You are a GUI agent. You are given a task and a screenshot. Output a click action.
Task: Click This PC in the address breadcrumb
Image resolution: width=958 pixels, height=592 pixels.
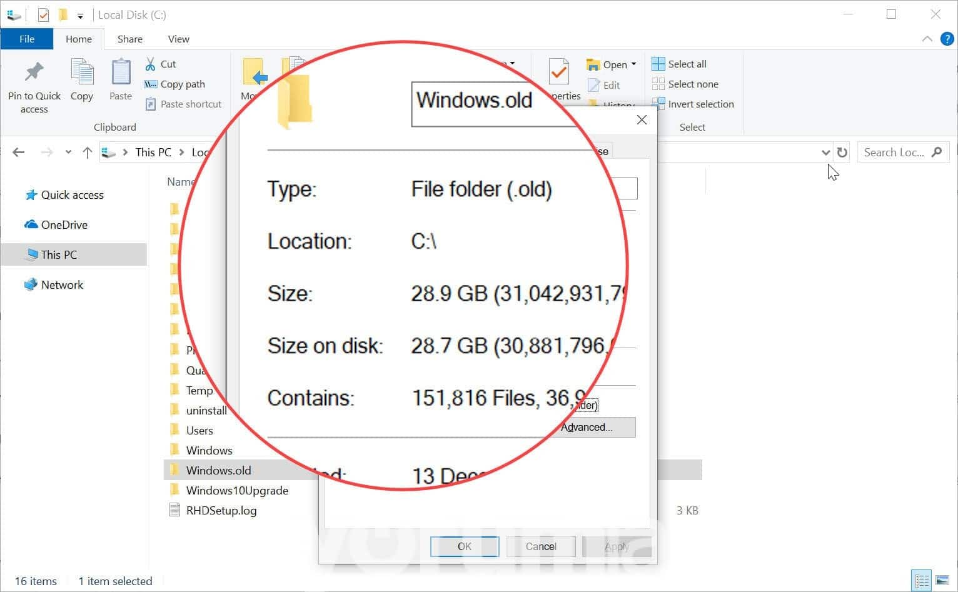coord(153,152)
